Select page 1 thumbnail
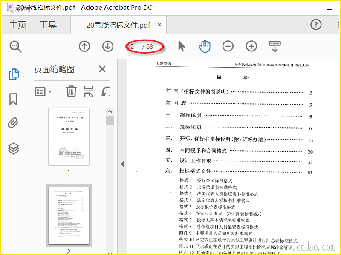 tap(69, 136)
